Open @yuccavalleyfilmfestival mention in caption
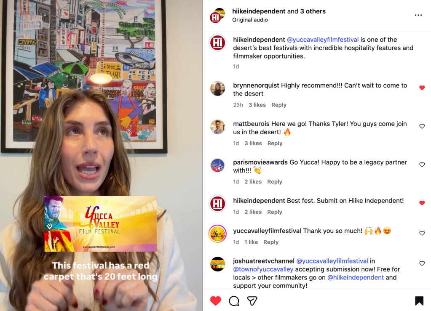Image resolution: width=431 pixels, height=311 pixels. (323, 40)
